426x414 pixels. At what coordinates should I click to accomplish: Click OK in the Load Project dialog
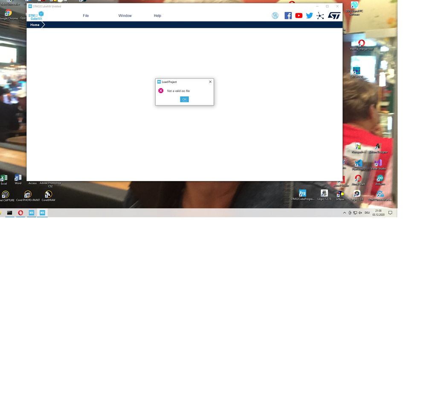tap(184, 99)
